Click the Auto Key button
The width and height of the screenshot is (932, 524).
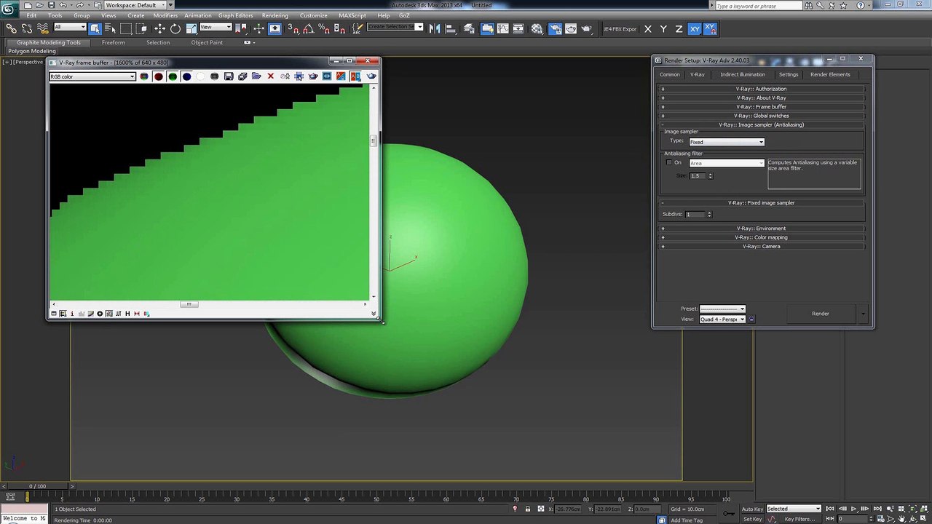[x=753, y=509]
